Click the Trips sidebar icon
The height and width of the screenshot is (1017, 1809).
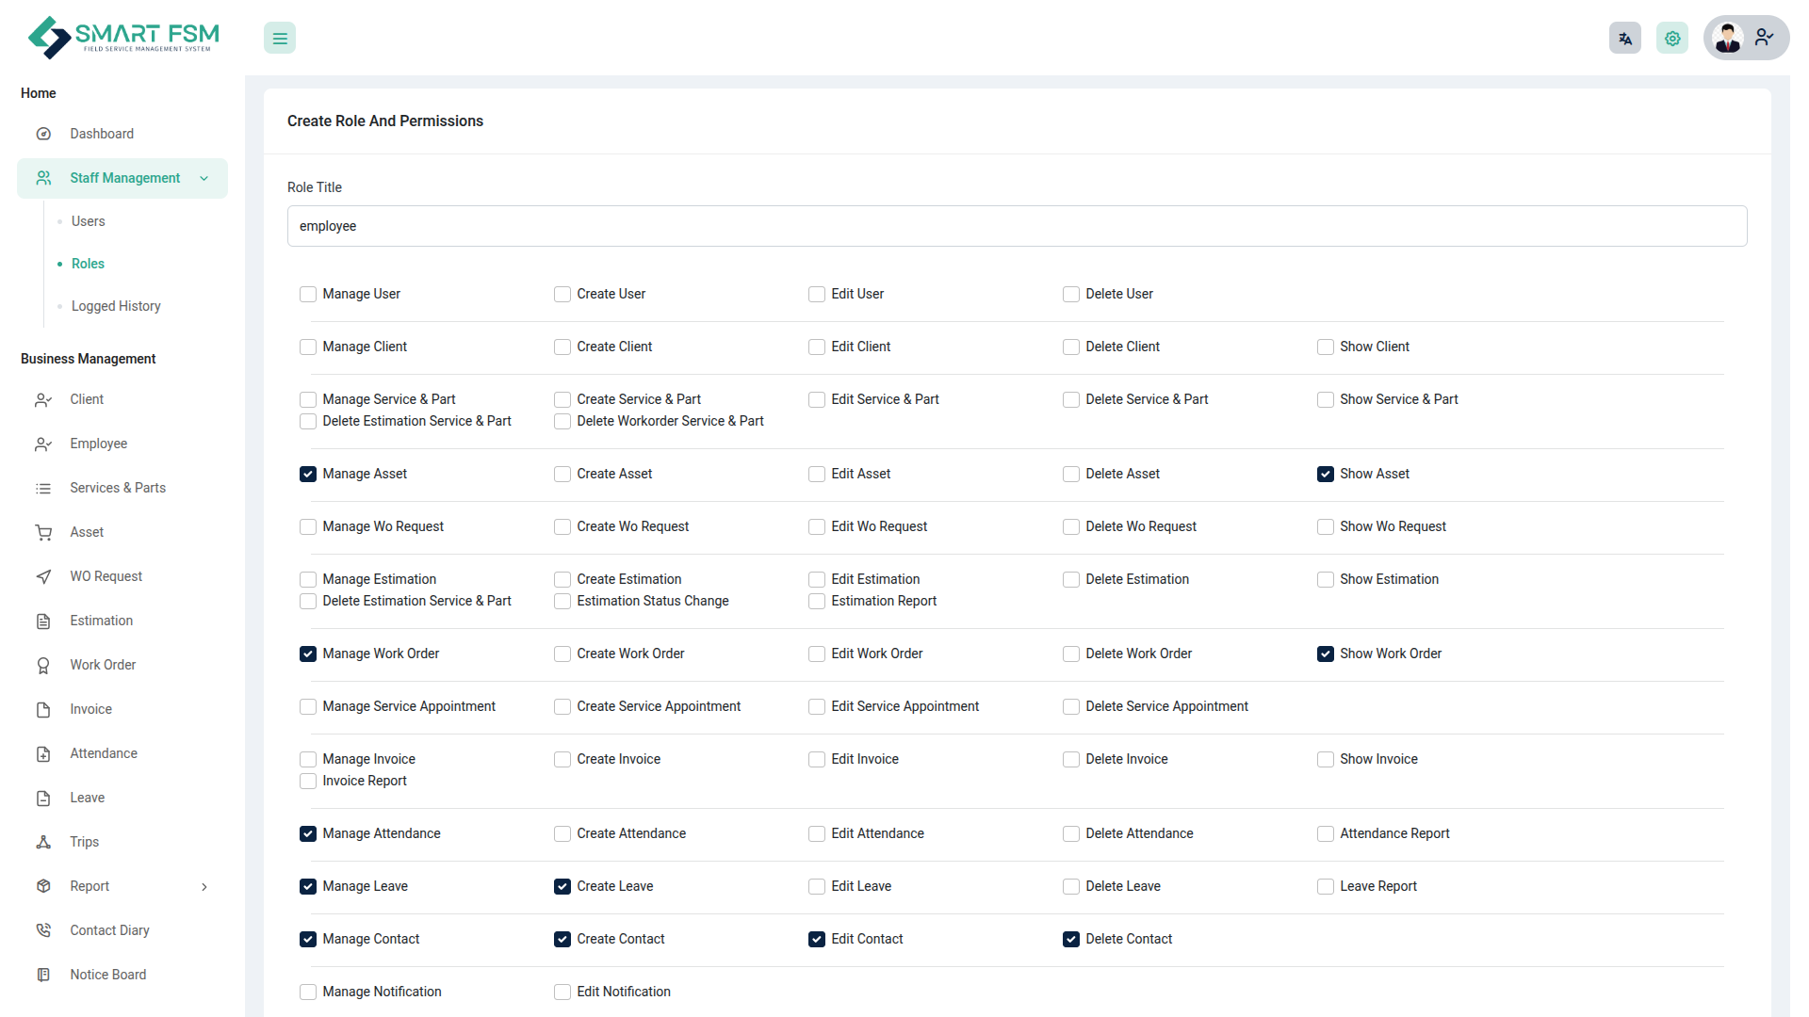pos(43,843)
